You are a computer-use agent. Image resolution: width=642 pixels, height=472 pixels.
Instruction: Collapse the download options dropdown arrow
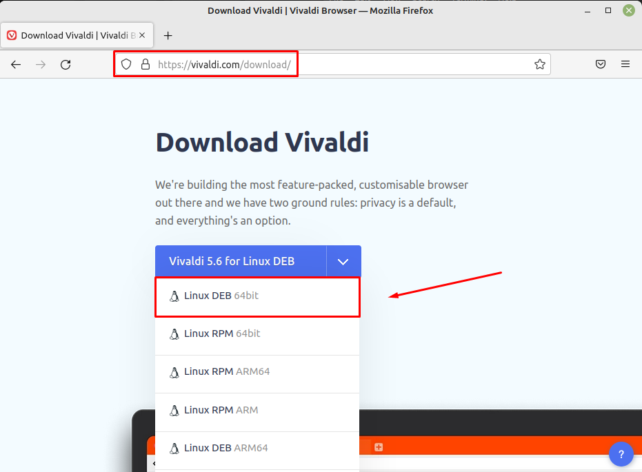pos(343,261)
